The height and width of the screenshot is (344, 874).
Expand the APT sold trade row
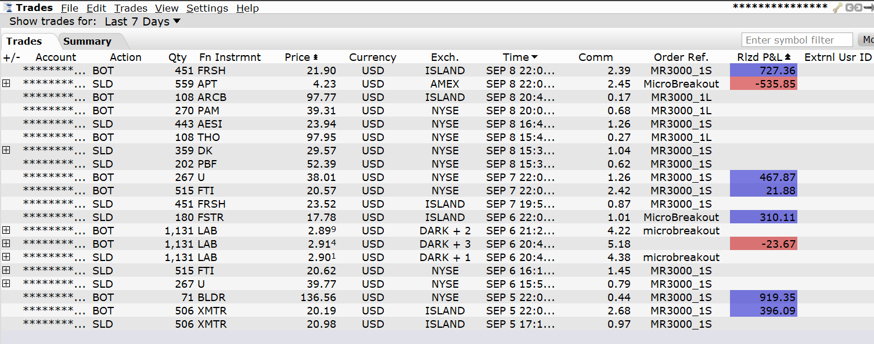[6, 84]
